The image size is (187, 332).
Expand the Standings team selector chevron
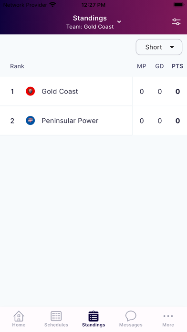tap(119, 21)
